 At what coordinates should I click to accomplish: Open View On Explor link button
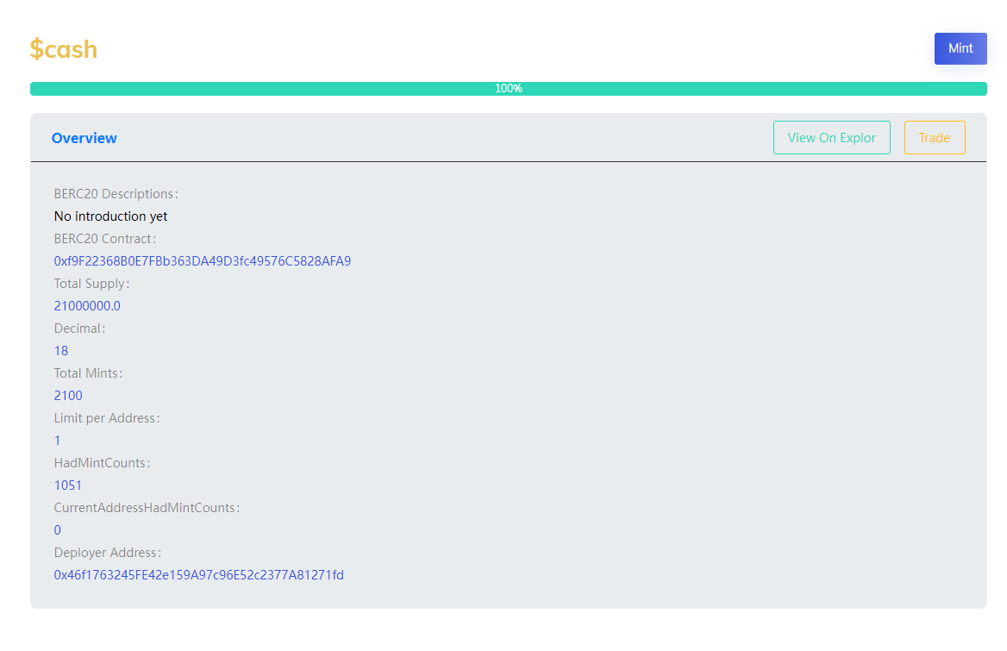tap(832, 137)
